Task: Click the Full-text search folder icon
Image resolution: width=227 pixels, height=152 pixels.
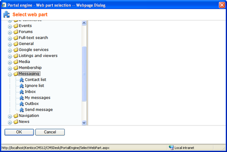Action: (x=16, y=38)
